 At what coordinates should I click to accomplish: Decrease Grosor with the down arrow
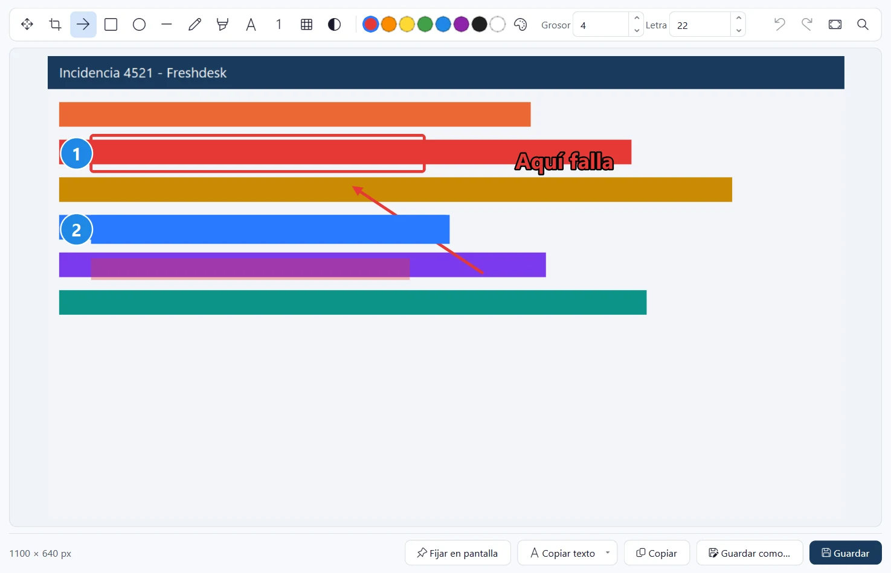coord(637,31)
